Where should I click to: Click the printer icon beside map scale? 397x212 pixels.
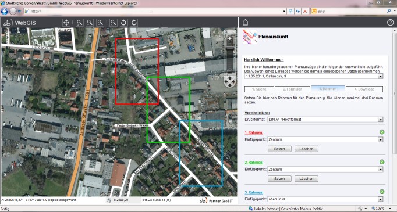[x=109, y=200]
